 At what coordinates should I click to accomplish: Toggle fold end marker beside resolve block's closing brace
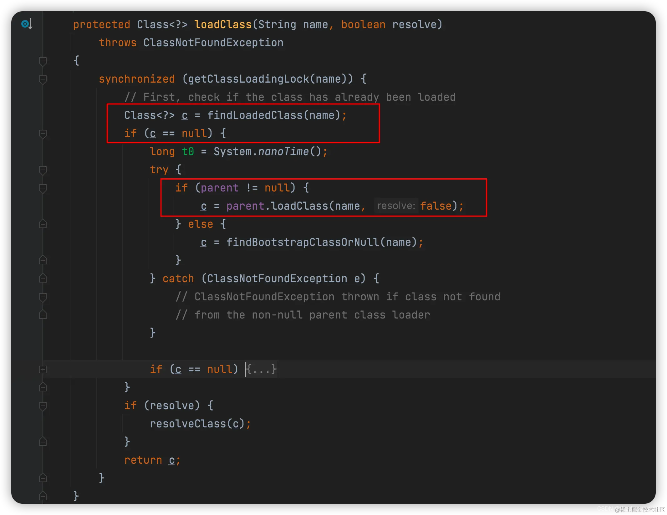43,442
